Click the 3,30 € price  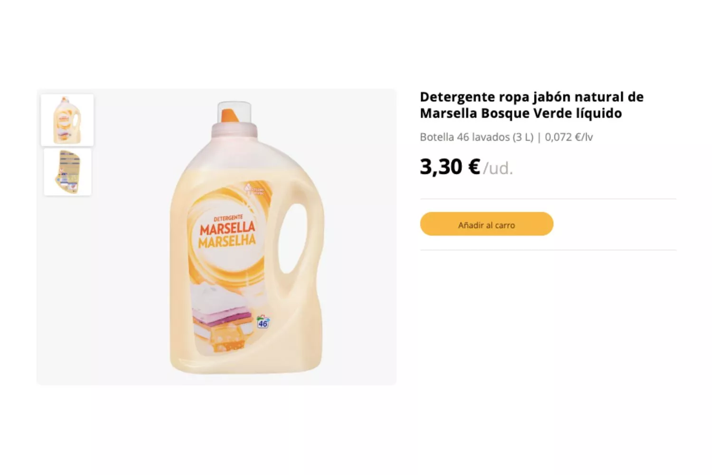[x=450, y=167]
